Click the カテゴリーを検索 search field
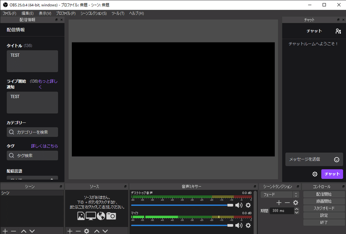The image size is (346, 234). click(32, 132)
